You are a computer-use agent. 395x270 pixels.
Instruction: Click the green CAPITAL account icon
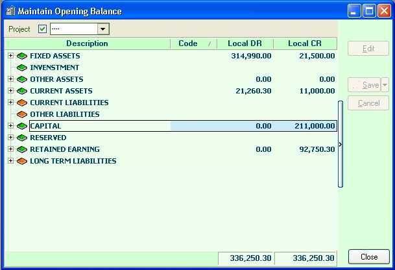(22, 126)
